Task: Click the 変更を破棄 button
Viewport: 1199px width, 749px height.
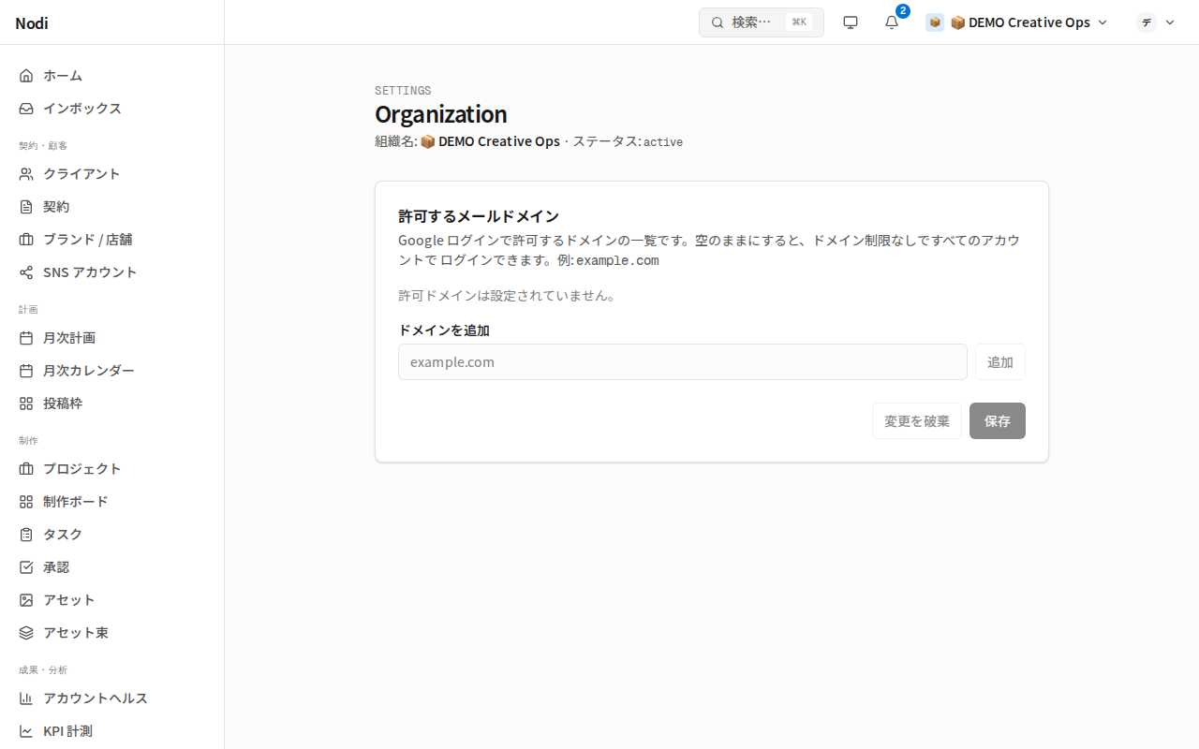Action: pyautogui.click(x=917, y=421)
